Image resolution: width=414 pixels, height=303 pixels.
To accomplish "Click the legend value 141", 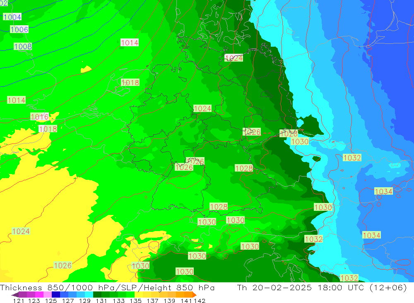I will tap(186, 301).
